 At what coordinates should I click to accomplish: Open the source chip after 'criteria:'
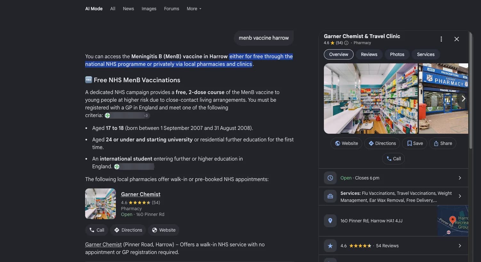[x=127, y=115]
